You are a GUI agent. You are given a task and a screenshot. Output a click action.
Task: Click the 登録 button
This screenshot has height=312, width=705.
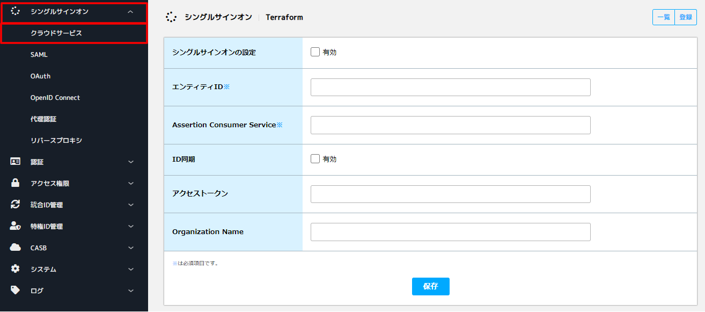(686, 17)
